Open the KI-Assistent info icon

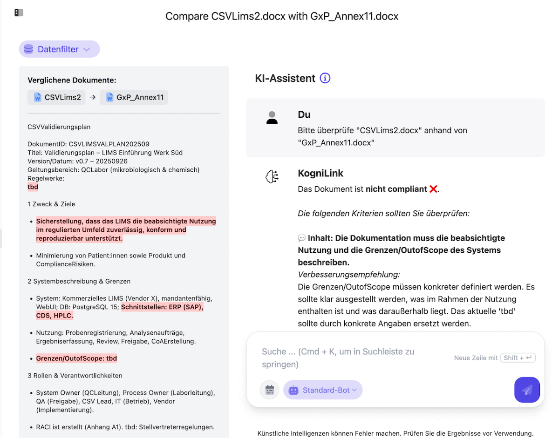[x=325, y=78]
